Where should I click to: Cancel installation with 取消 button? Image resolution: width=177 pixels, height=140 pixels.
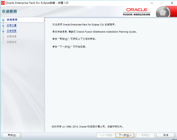(166, 135)
